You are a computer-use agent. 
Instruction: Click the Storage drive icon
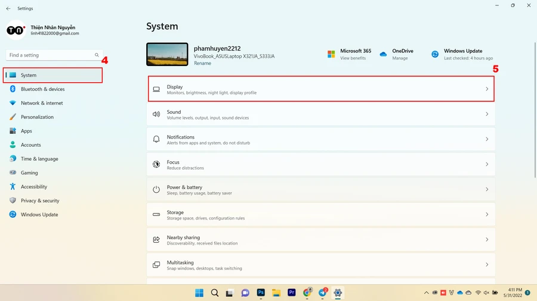[x=156, y=214]
